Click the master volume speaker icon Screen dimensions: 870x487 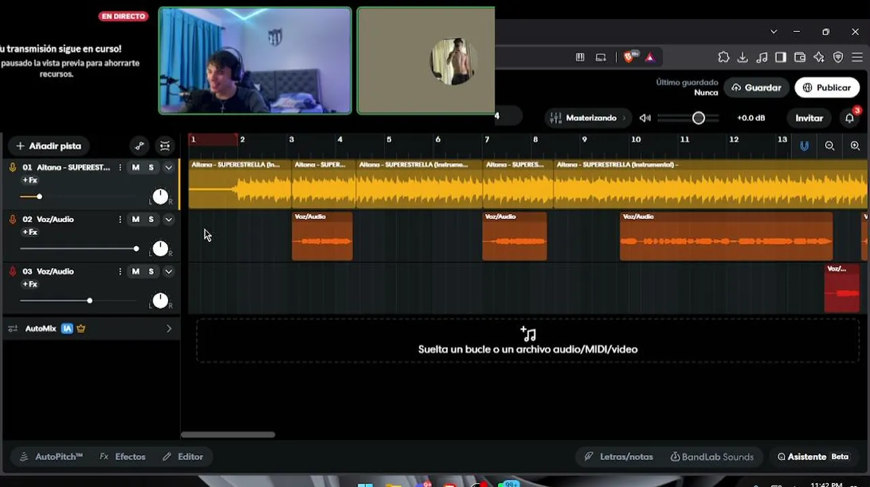645,118
